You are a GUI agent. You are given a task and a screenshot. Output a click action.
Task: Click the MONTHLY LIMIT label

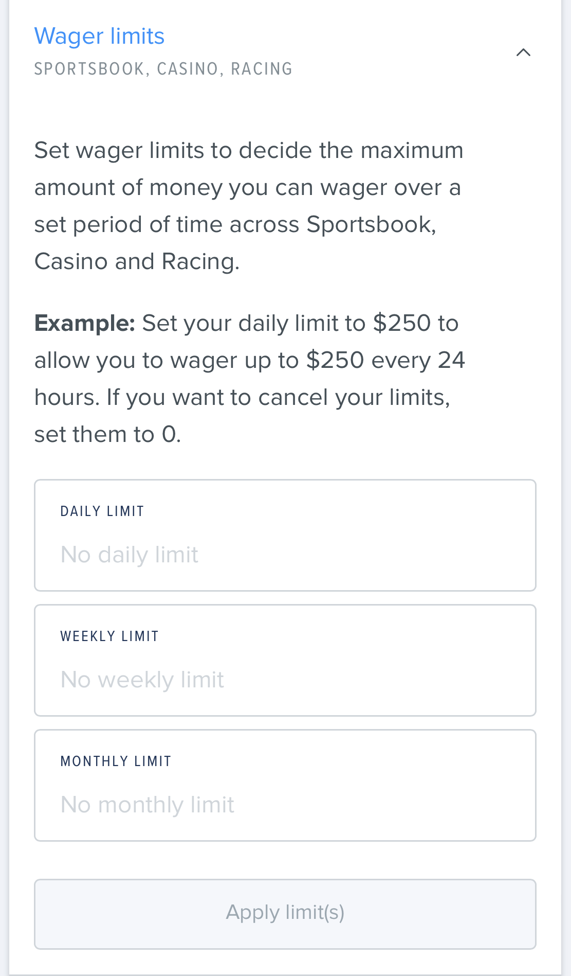[x=116, y=760]
